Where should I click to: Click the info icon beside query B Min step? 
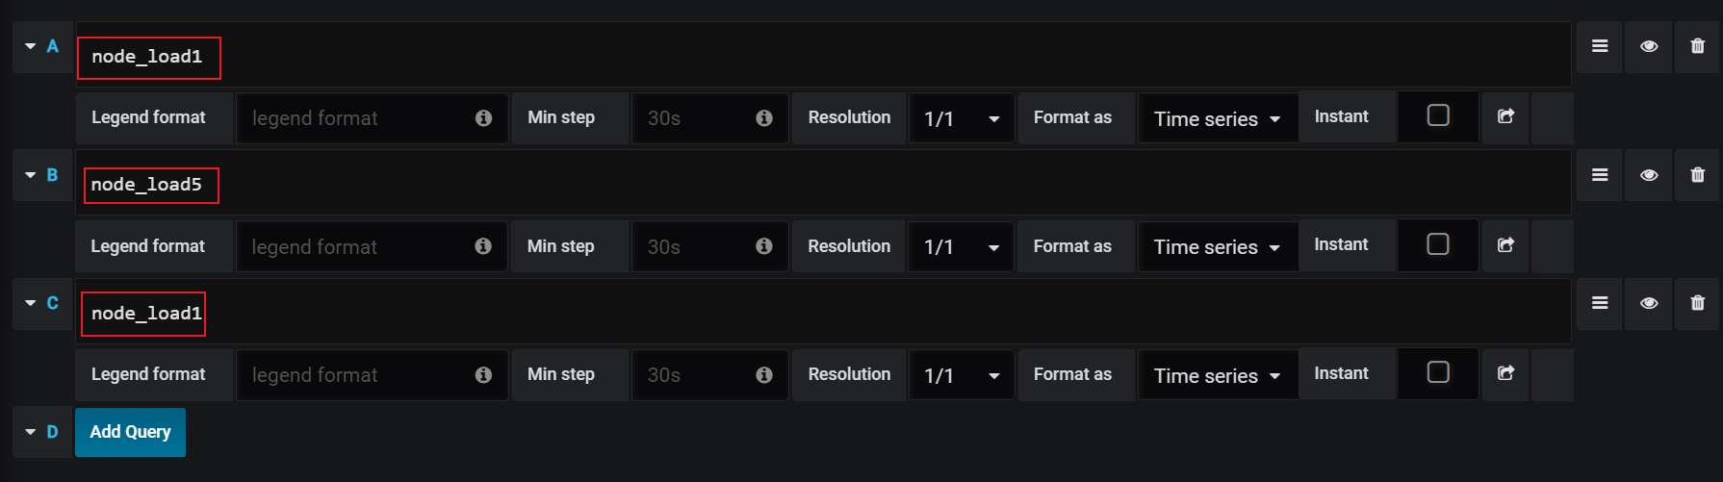[x=764, y=246]
